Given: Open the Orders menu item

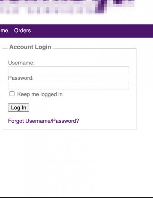Looking at the screenshot, I should point(23,31).
